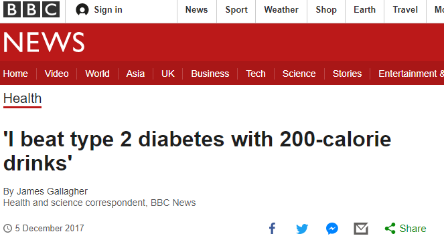Share article on Facebook icon
The width and height of the screenshot is (444, 246).
tap(272, 228)
